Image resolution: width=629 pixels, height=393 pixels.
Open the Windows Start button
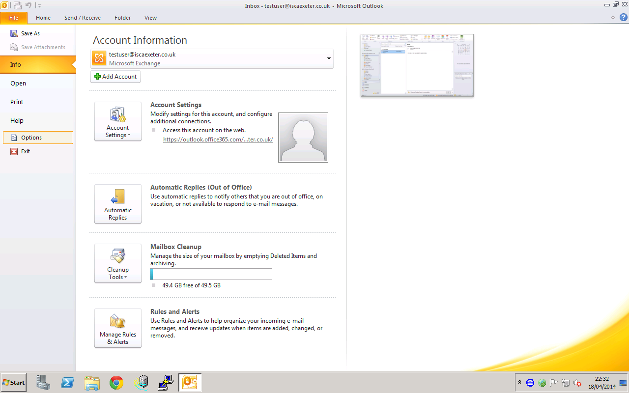[13, 382]
